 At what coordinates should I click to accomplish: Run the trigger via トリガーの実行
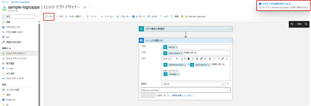[x=73, y=17]
